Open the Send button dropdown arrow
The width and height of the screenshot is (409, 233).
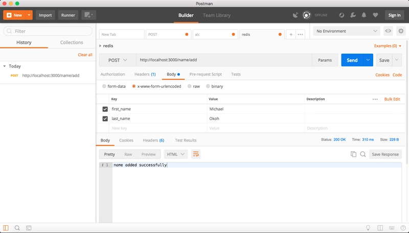point(368,60)
